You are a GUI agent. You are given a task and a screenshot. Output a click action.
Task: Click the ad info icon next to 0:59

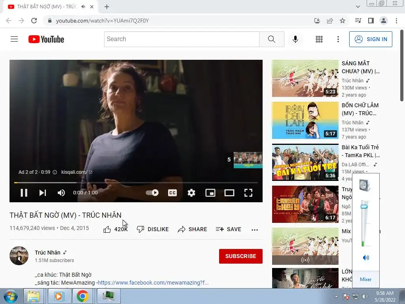point(55,172)
